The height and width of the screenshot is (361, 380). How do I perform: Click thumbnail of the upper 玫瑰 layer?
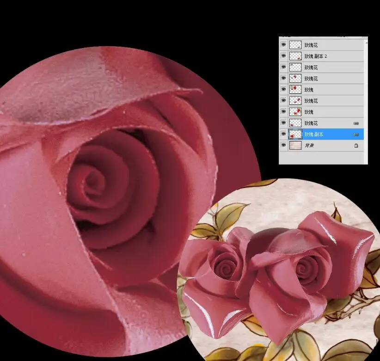[x=295, y=89]
